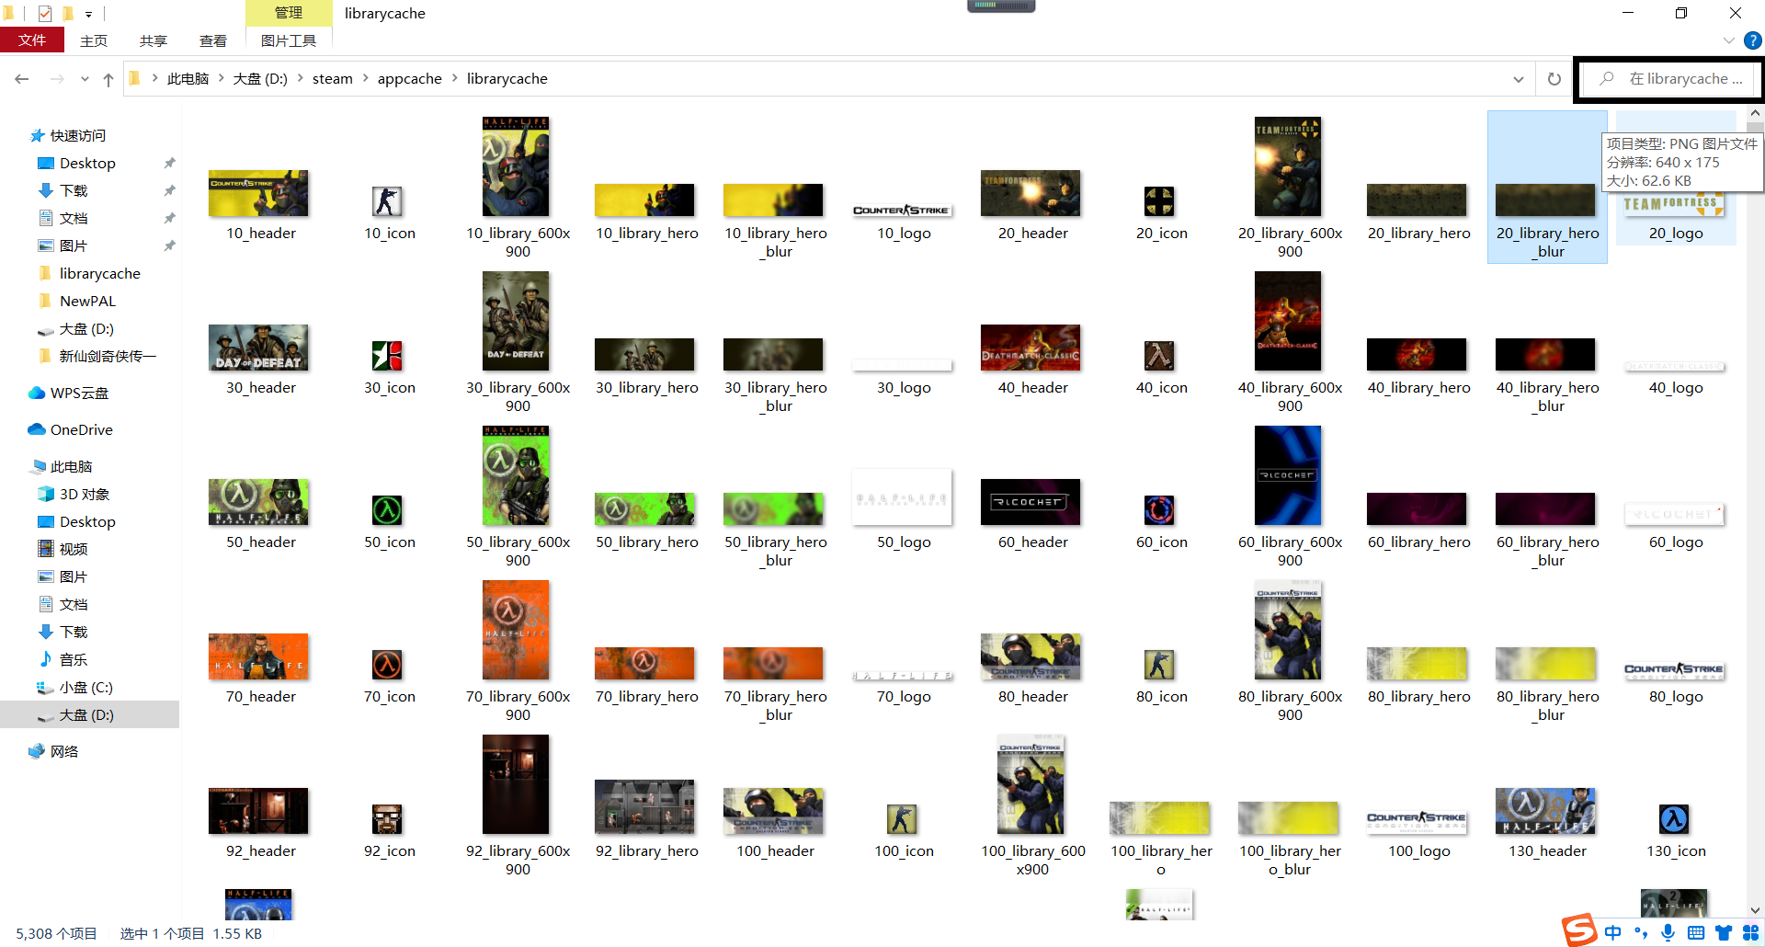Select the 80_logo Counter-Strike thumbnail

(x=1674, y=671)
